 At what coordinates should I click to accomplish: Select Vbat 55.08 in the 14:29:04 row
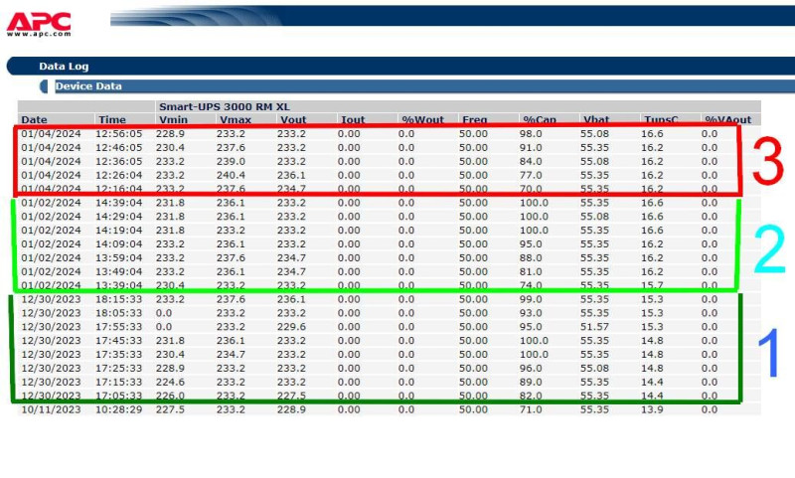pyautogui.click(x=594, y=217)
